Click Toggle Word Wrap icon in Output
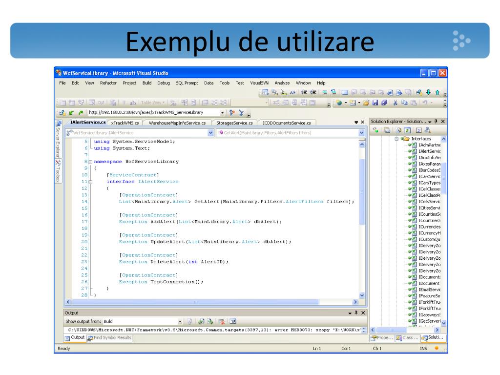The image size is (500, 375). click(x=233, y=321)
